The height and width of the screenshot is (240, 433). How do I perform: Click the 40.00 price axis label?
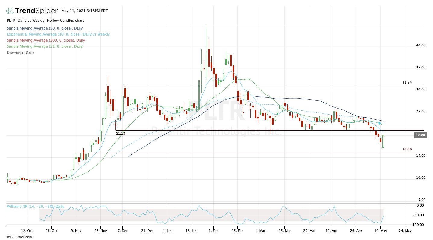(420, 46)
